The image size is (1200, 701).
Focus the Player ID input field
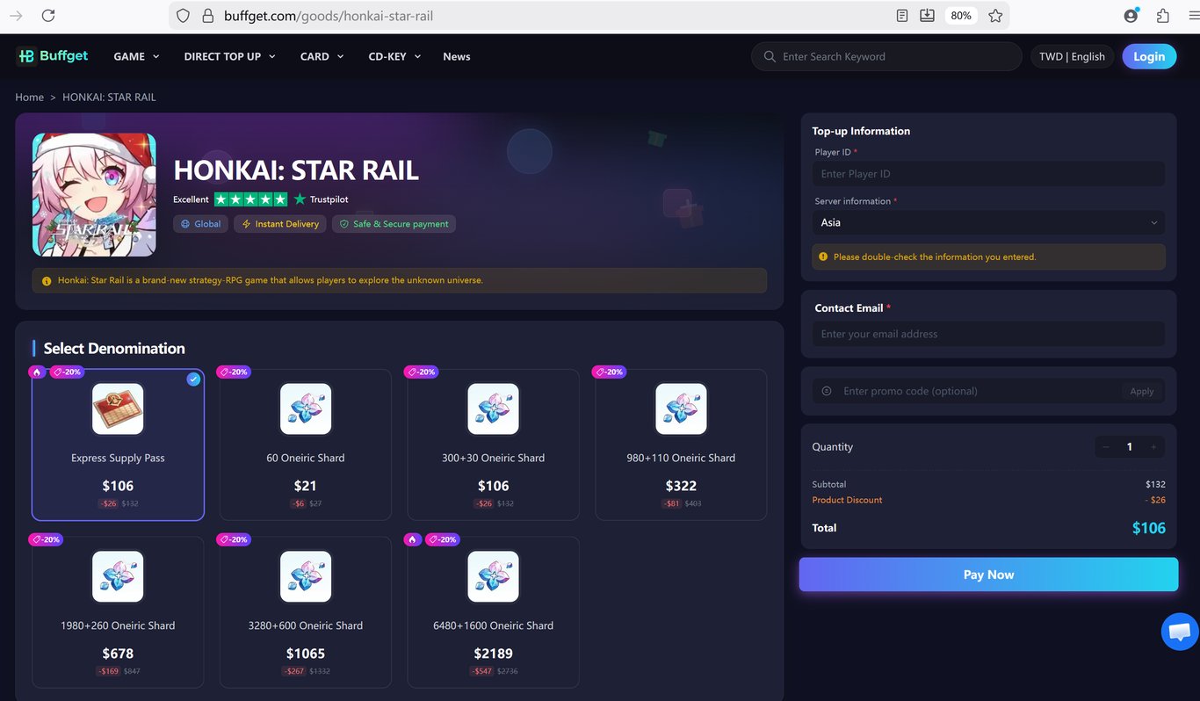988,174
